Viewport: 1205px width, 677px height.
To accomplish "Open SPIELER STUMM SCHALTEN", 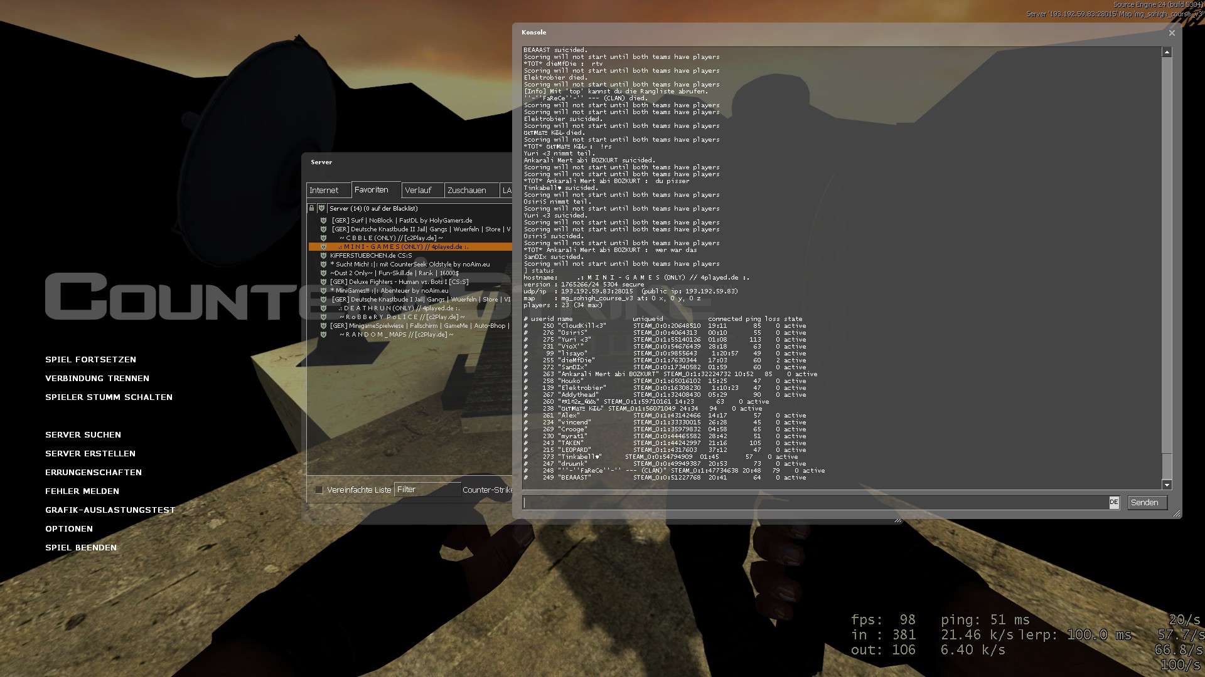I will click(109, 397).
